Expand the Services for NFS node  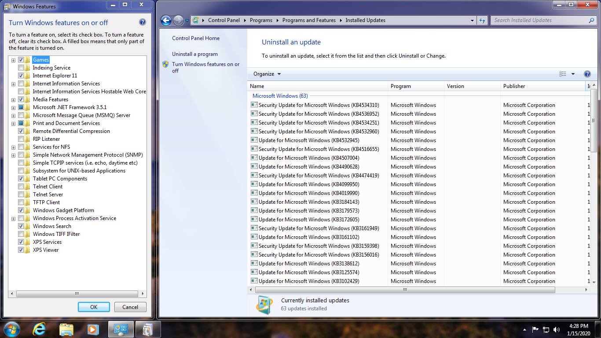point(13,147)
